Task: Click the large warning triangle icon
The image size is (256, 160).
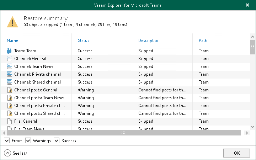Action: [13, 21]
